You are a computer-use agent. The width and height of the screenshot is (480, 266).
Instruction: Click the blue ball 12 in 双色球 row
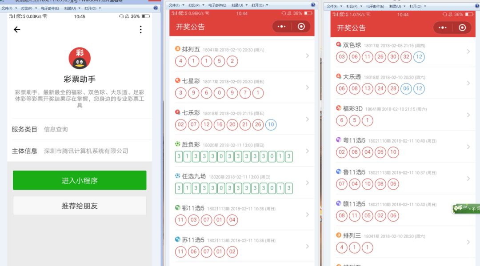pyautogui.click(x=419, y=56)
